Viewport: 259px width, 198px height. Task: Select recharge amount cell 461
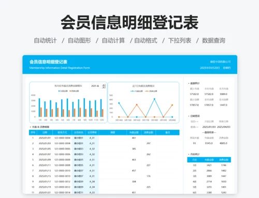point(134,138)
